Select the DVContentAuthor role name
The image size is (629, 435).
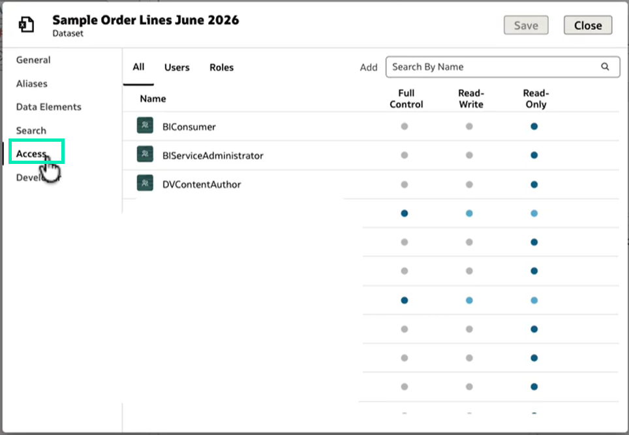202,185
